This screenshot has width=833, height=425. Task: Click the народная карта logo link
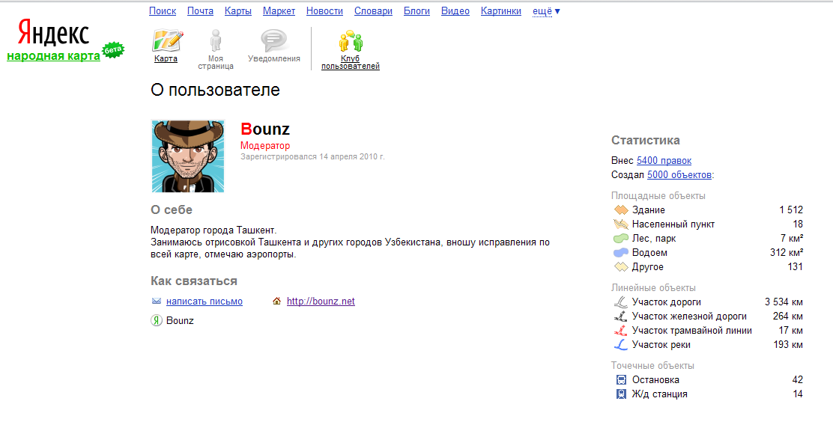point(53,56)
